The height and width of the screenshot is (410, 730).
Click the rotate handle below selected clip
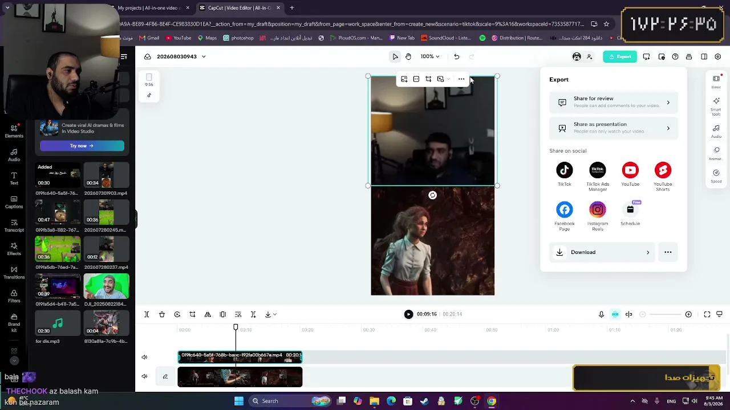tap(433, 195)
